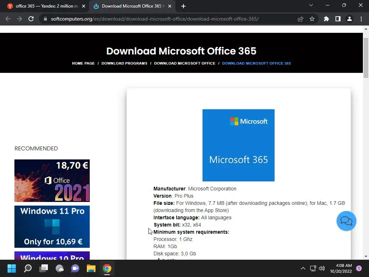
Task: Bookmark this page with star icon
Action: point(312,19)
